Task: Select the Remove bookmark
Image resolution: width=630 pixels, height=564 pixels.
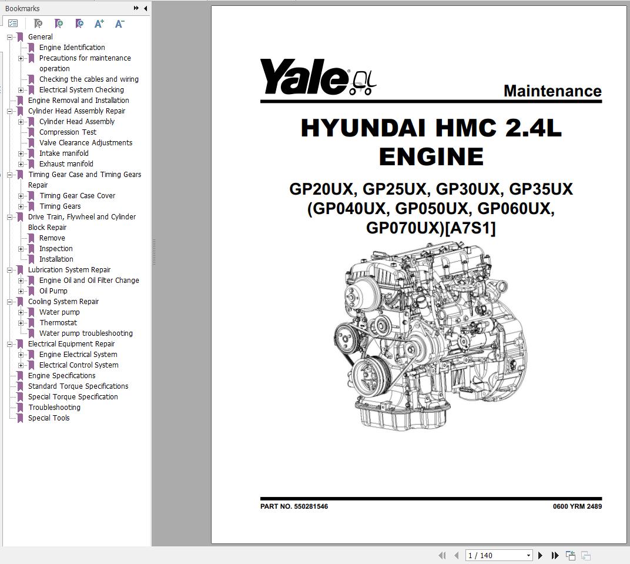Action: 52,238
